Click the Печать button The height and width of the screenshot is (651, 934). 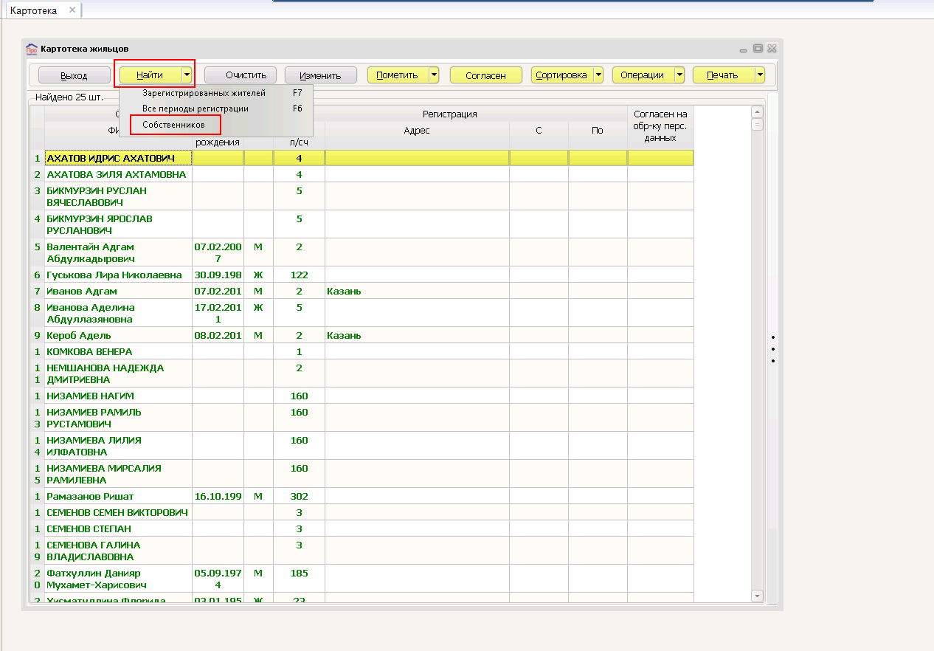723,75
